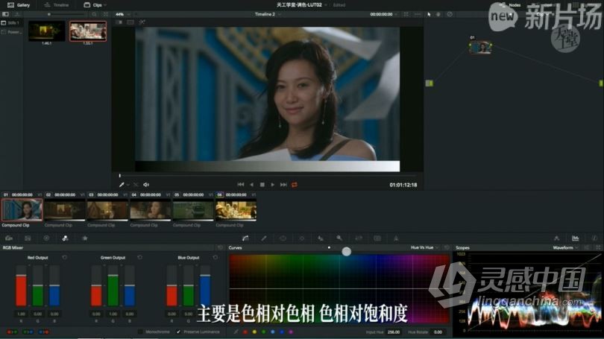Toggle gallery stills panel layout

pyautogui.click(x=5, y=14)
